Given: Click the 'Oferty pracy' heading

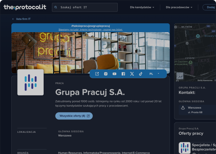Looking at the screenshot, I should (x=191, y=133).
